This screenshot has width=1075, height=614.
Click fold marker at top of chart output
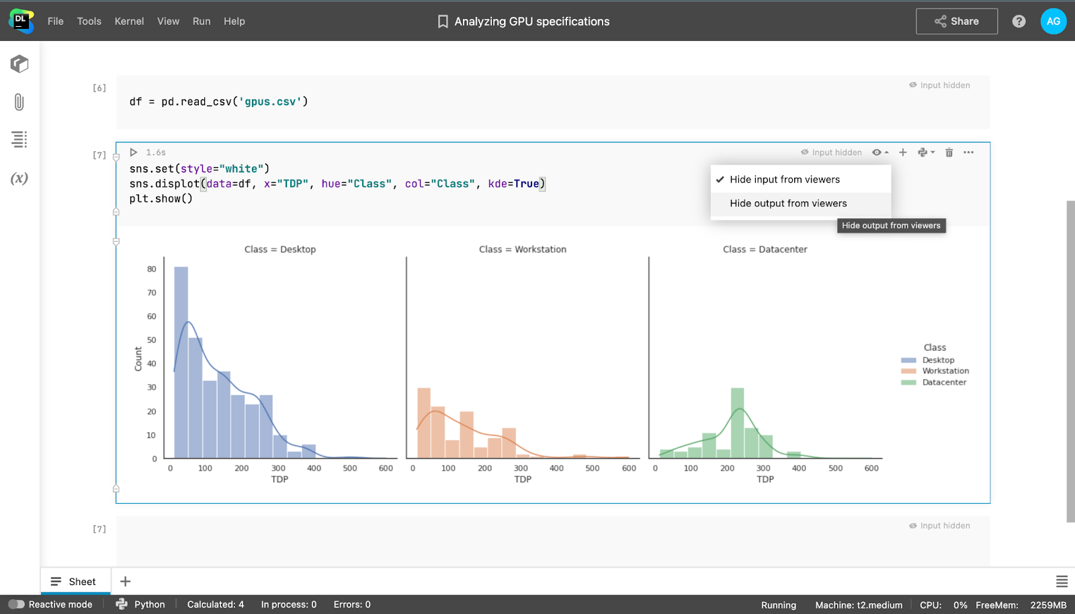click(x=116, y=241)
